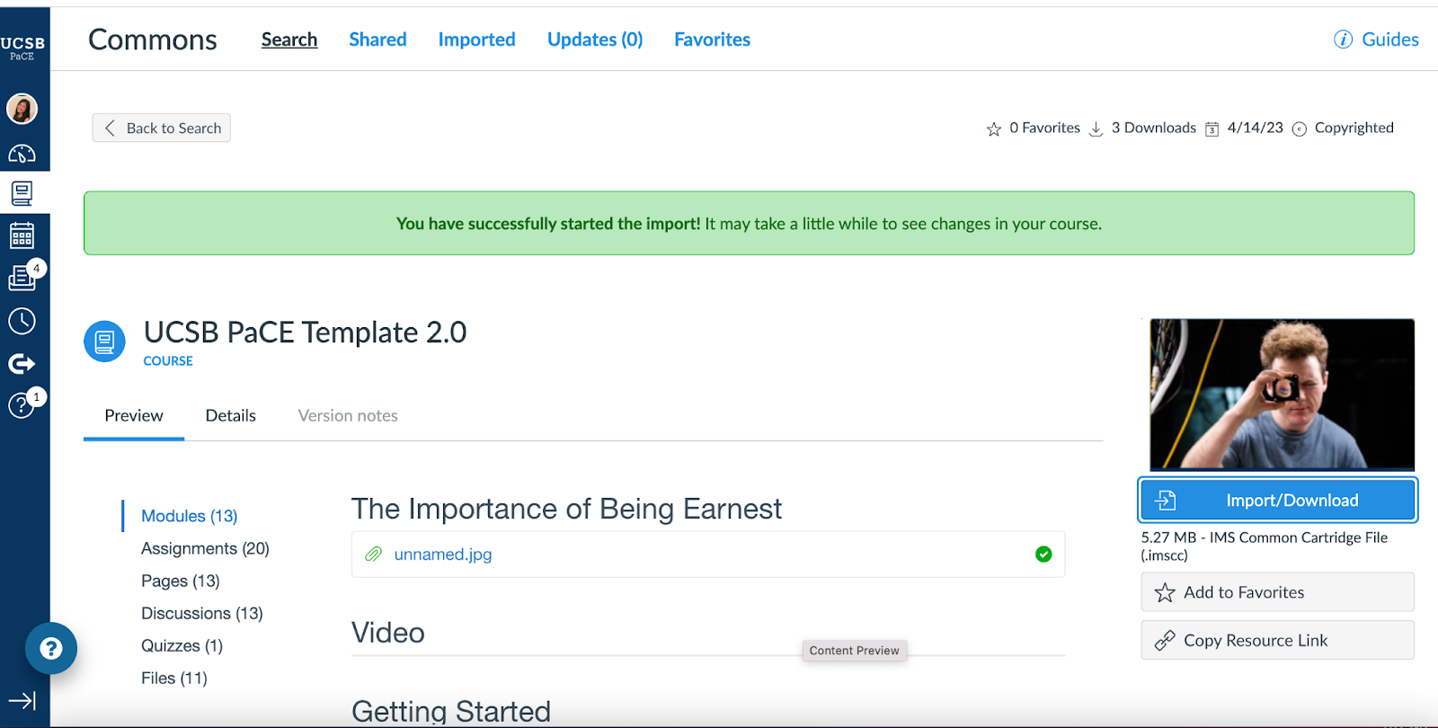Open the Dashboard speedometer icon
This screenshot has width=1438, height=728.
point(22,154)
